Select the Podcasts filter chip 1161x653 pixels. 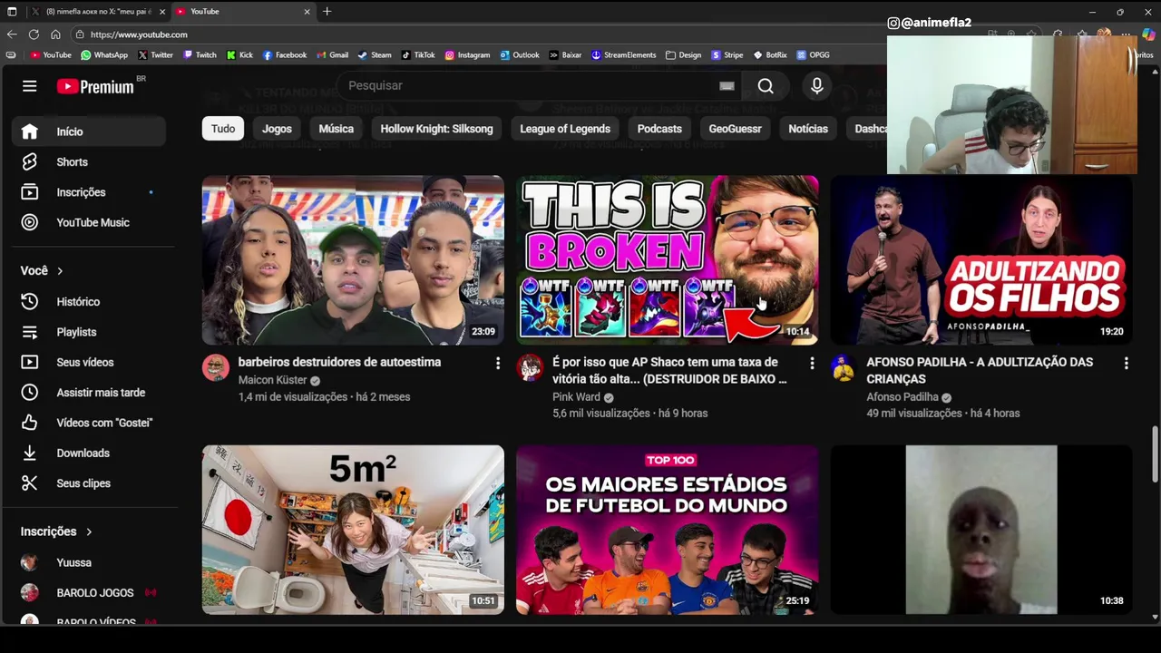click(x=659, y=129)
